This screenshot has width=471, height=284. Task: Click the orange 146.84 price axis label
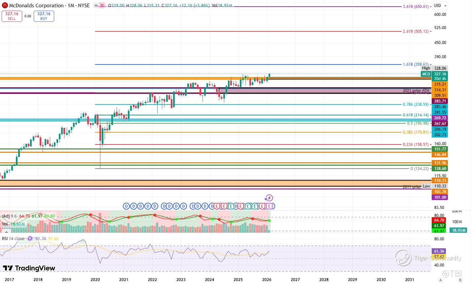click(x=440, y=154)
